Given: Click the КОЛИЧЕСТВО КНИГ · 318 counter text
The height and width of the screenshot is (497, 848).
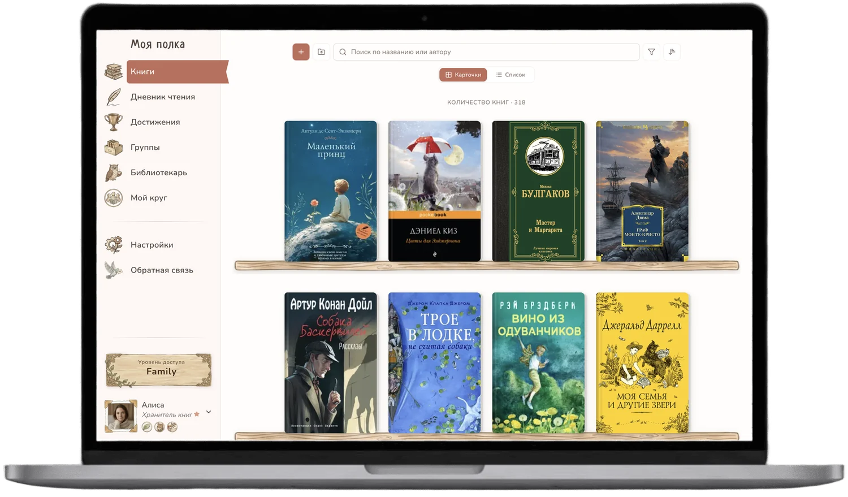Looking at the screenshot, I should coord(486,102).
